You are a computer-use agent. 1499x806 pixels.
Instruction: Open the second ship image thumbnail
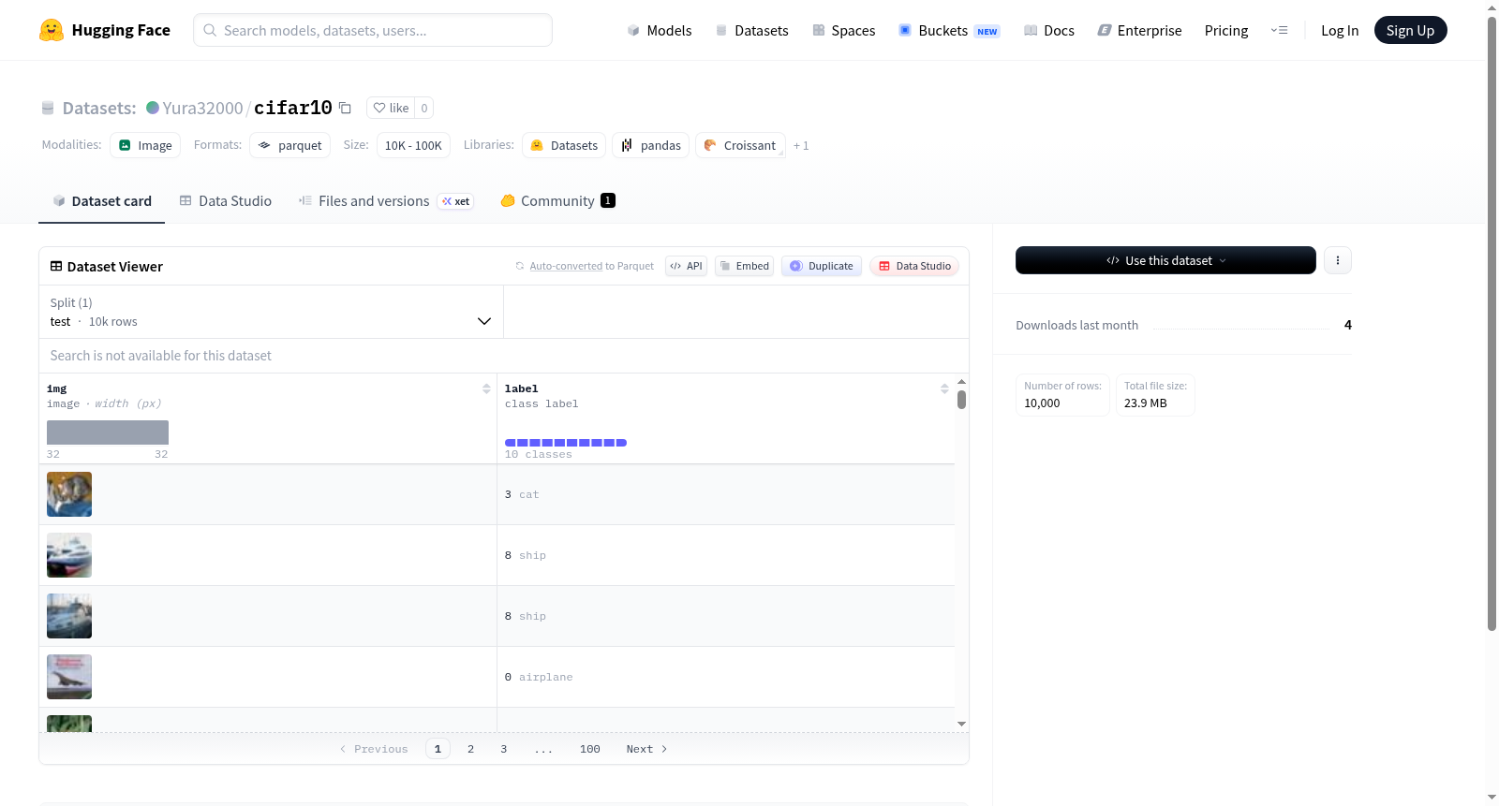coord(69,616)
